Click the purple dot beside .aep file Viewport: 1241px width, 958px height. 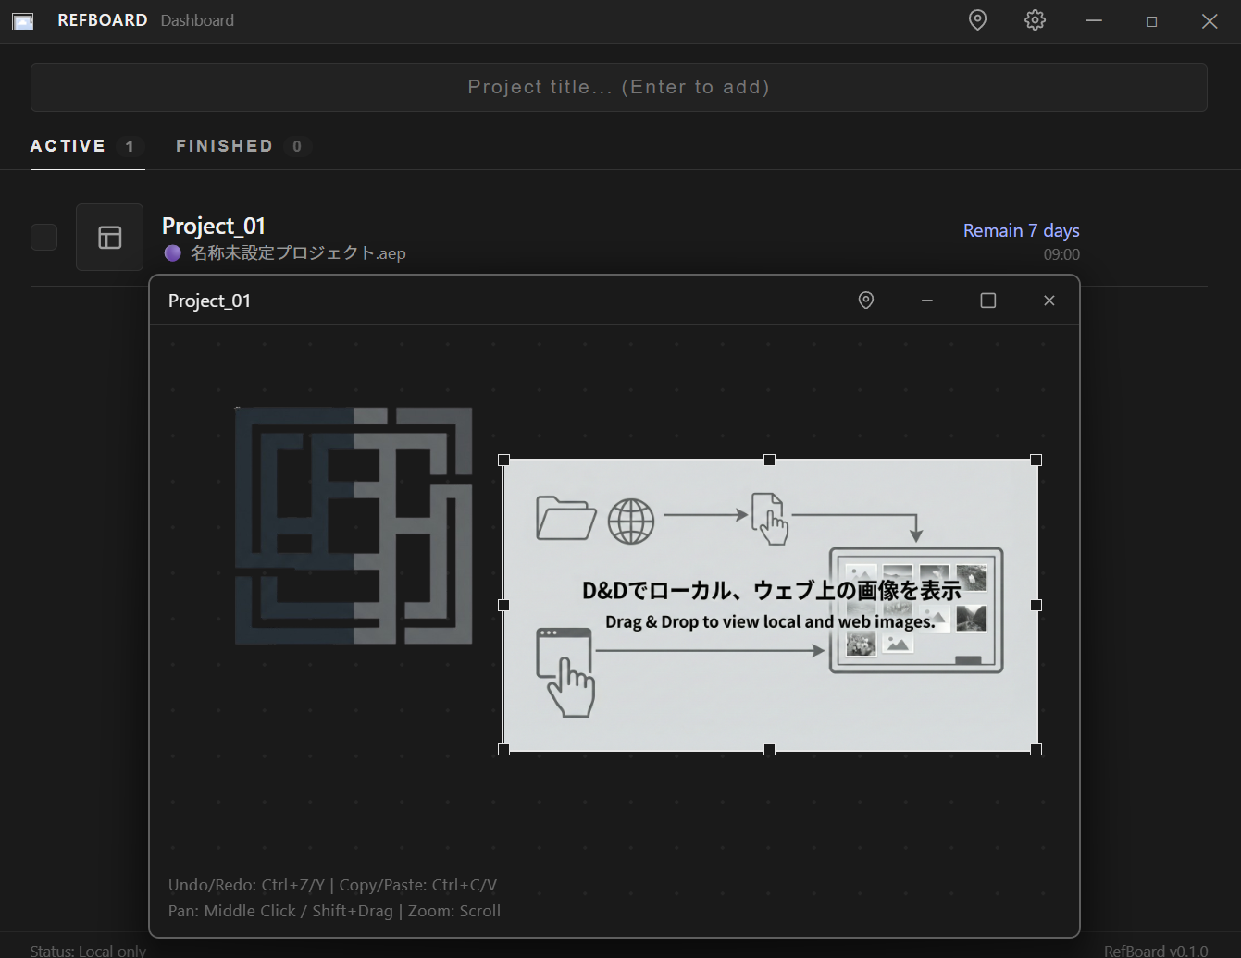[172, 253]
